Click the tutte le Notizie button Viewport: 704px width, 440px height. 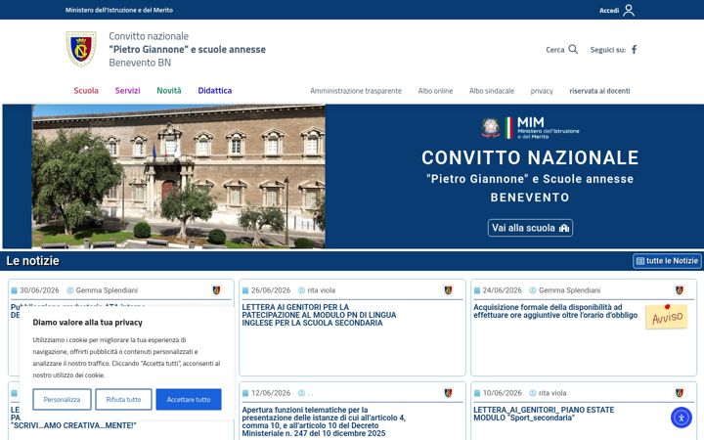pos(667,261)
